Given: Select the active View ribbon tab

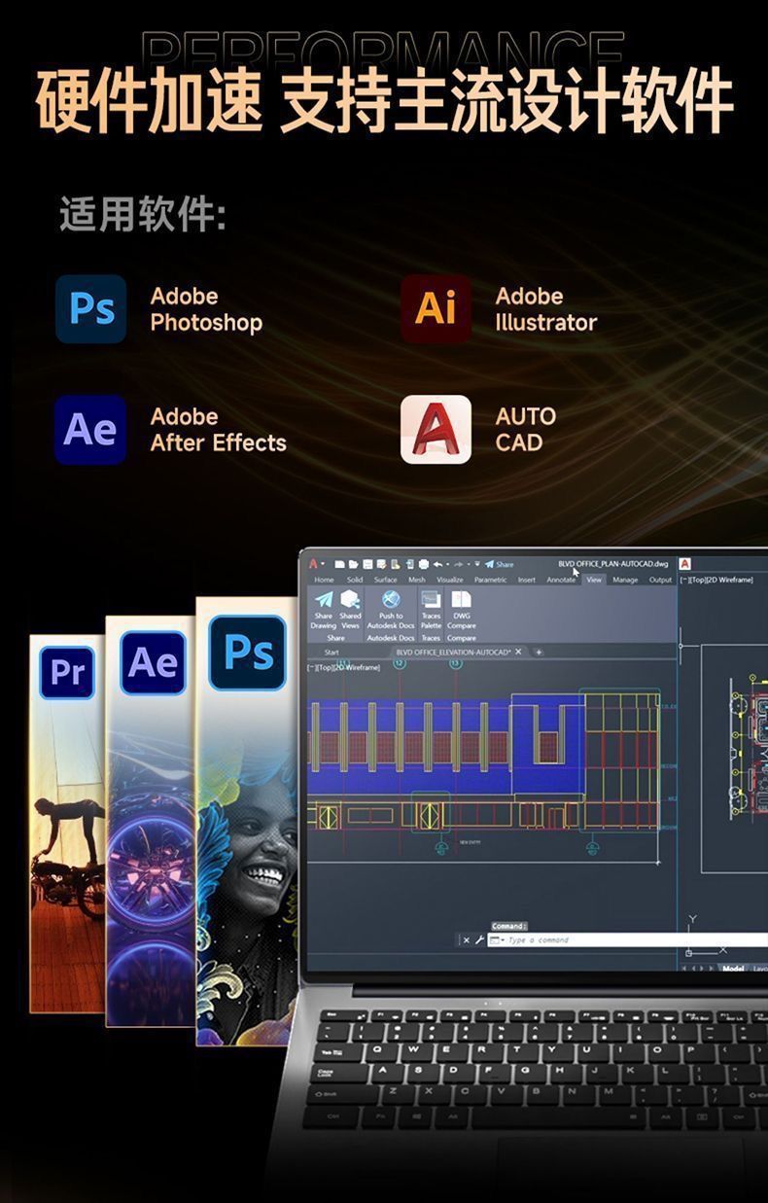Looking at the screenshot, I should point(594,580).
